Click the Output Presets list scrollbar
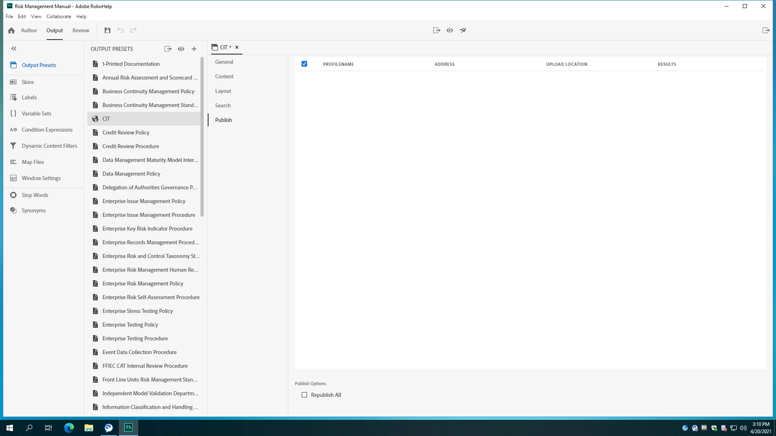The image size is (776, 436). (x=202, y=137)
